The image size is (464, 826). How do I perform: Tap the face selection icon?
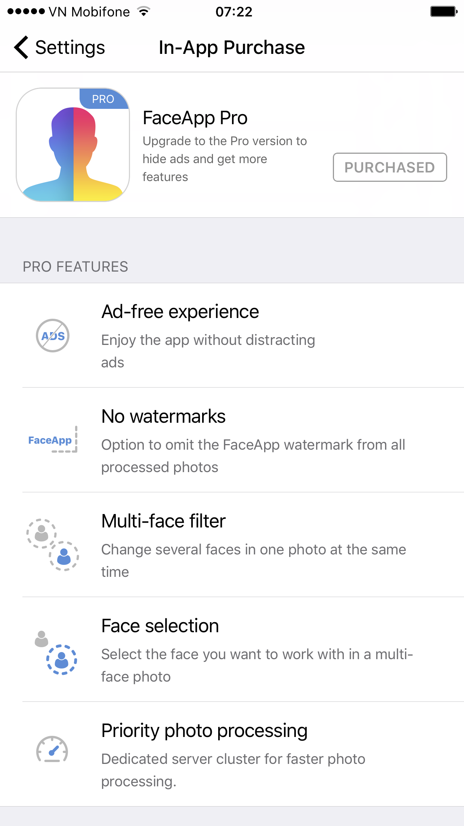pos(56,652)
